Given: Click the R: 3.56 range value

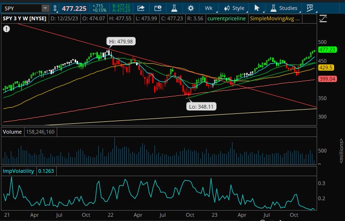Looking at the screenshot, I should (x=195, y=18).
